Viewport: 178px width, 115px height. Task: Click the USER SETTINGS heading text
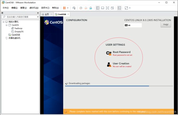coord(115,45)
